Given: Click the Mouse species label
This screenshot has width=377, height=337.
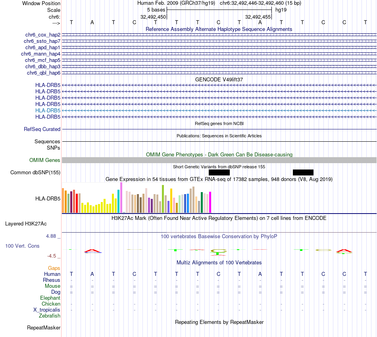Looking at the screenshot, I should click(52, 286).
